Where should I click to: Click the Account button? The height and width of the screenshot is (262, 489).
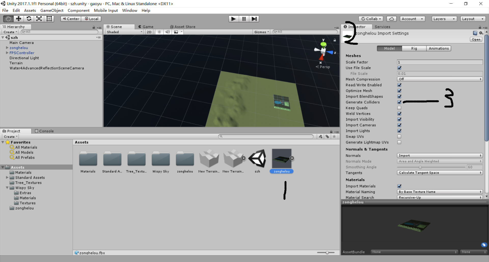412,19
